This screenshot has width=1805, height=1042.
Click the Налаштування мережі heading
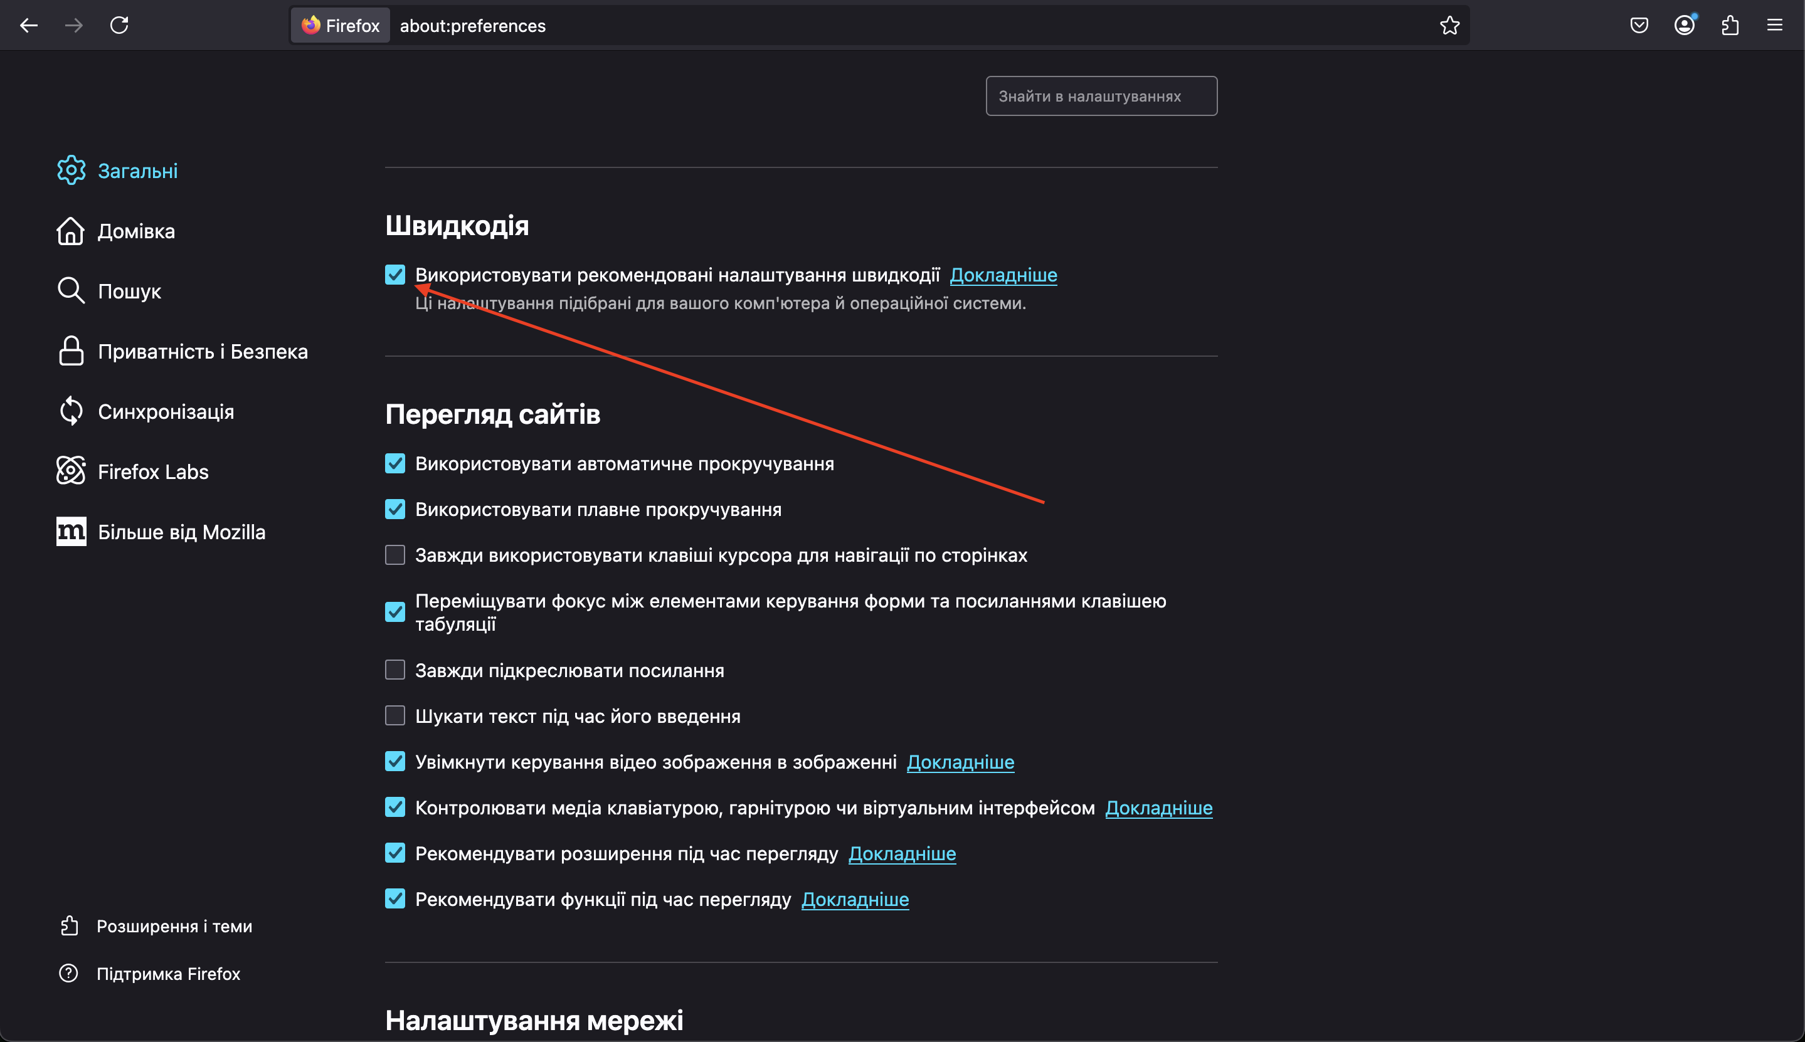534,1021
